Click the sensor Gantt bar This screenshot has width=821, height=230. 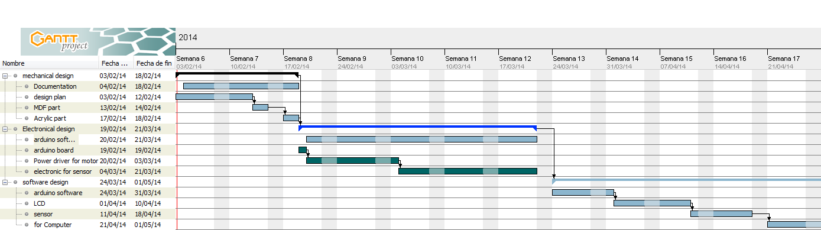721,214
